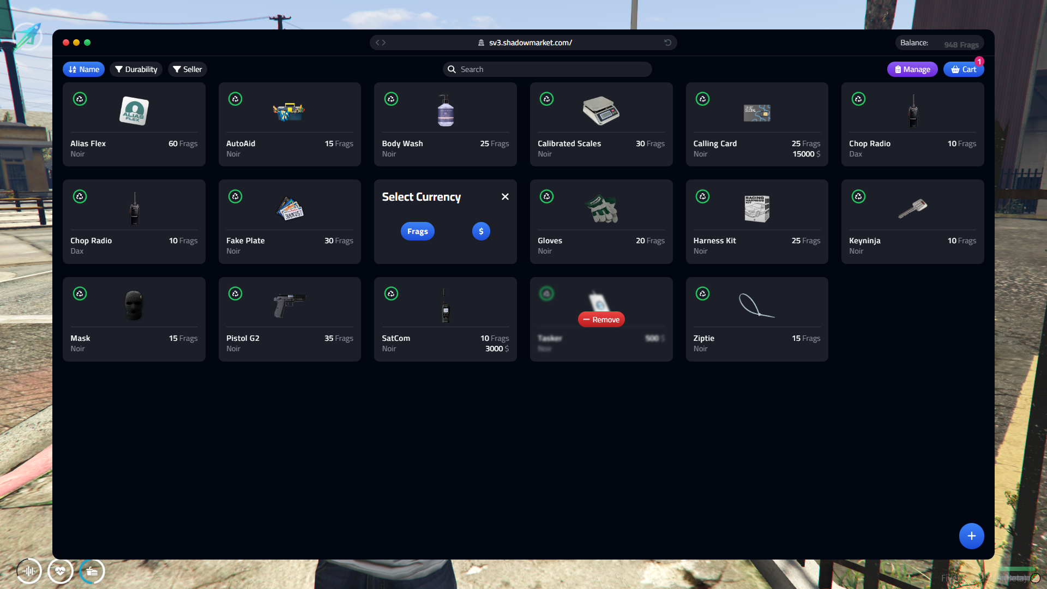This screenshot has width=1047, height=589.
Task: Click the Harness Kit box image
Action: pos(757,209)
